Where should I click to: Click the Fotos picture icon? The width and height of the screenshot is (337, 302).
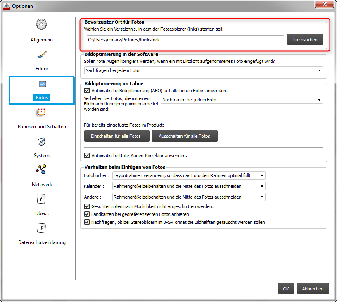[x=42, y=84]
